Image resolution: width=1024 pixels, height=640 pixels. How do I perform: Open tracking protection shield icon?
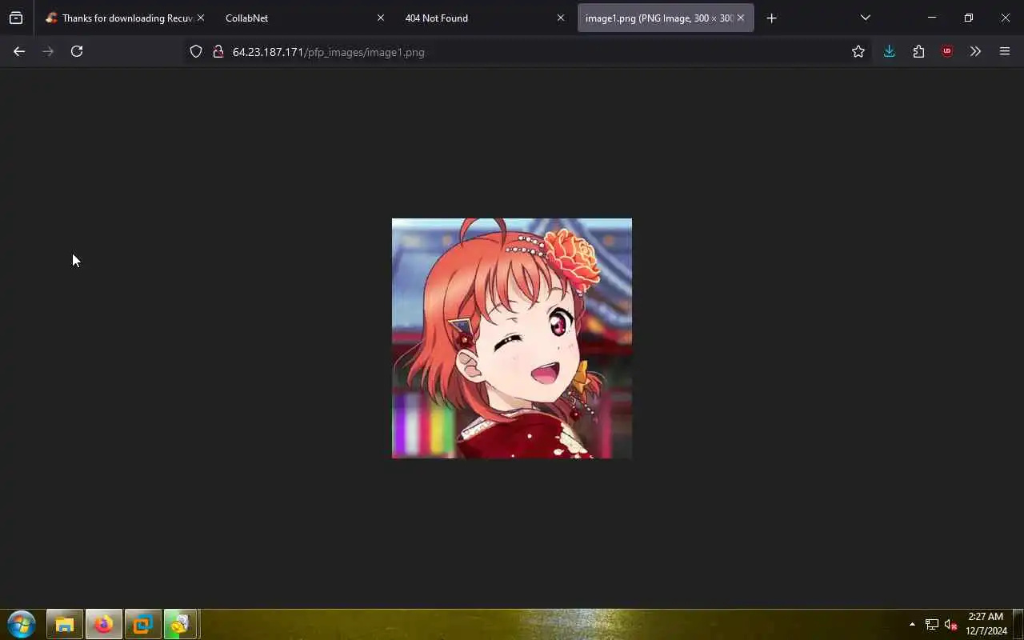[196, 52]
